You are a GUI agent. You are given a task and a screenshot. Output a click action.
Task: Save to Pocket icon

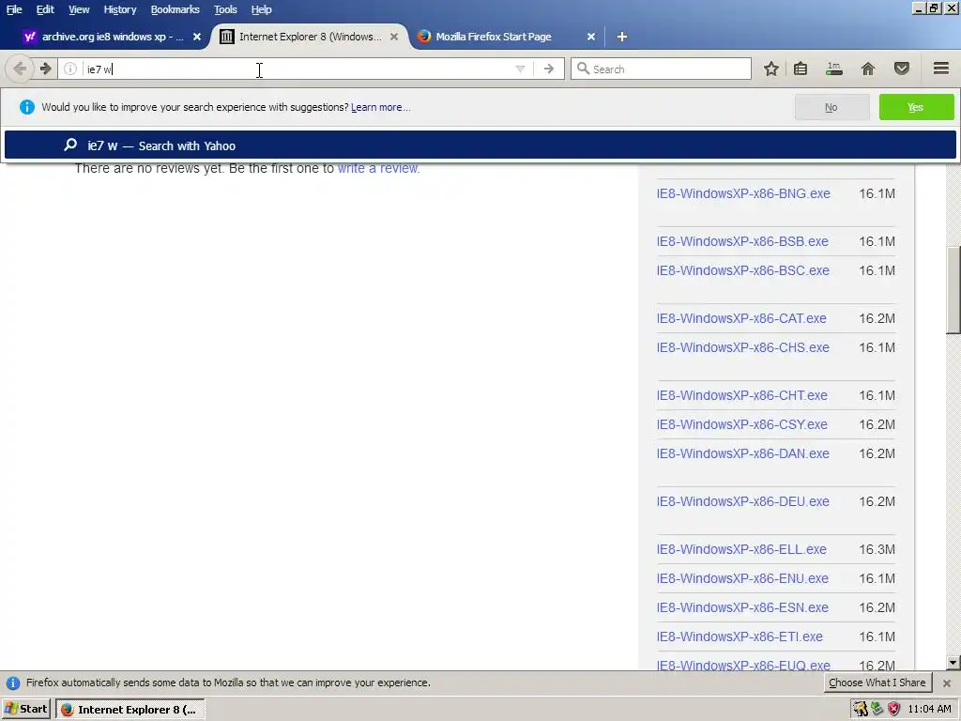(x=901, y=69)
